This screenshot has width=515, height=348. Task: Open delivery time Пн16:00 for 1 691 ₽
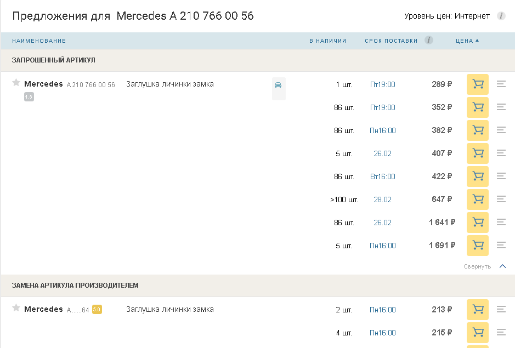pyautogui.click(x=383, y=245)
